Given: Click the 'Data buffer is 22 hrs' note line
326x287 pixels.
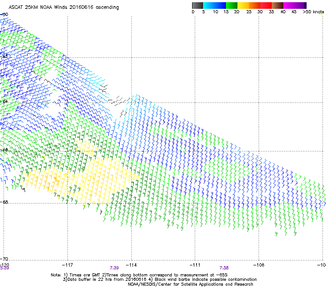Looking at the screenshot, I should 159,279.
